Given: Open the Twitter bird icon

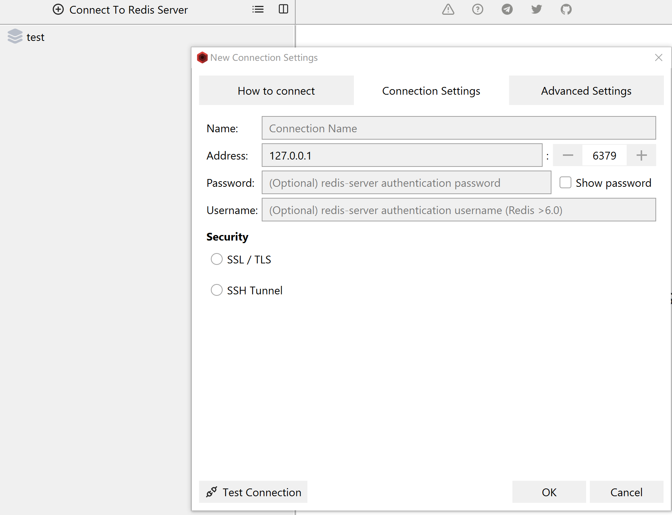Looking at the screenshot, I should pos(537,9).
